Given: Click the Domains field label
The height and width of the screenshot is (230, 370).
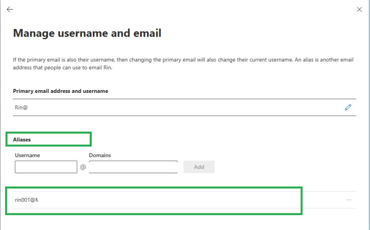Looking at the screenshot, I should click(100, 155).
